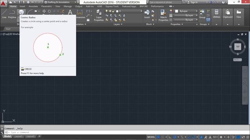Open the Parametric ribbon tab
250x140 pixels.
[x=46, y=6]
